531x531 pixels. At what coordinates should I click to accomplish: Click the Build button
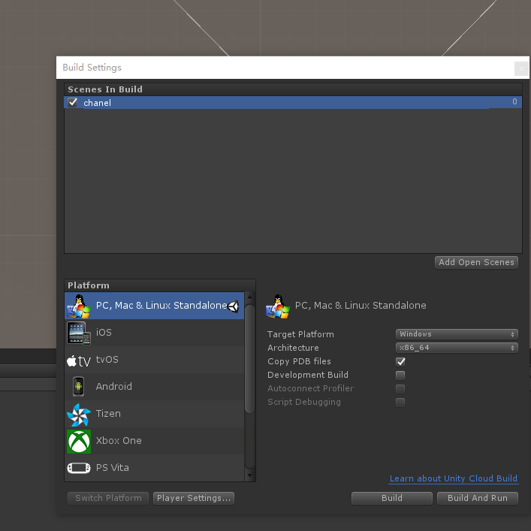pyautogui.click(x=392, y=498)
